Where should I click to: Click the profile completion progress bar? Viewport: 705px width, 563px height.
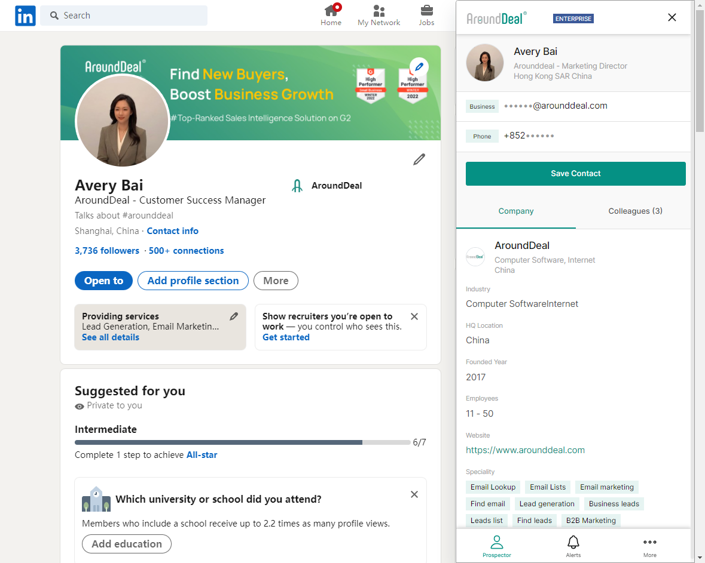point(242,442)
